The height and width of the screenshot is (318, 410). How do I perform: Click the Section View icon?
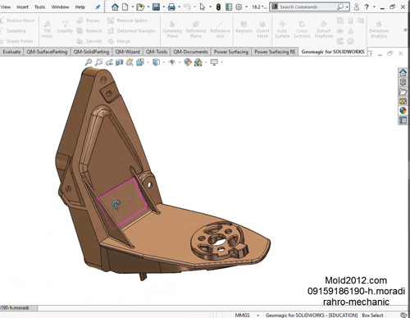click(x=120, y=62)
